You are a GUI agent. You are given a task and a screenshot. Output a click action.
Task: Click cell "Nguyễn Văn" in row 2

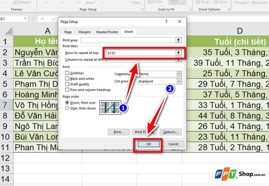coord(36,52)
